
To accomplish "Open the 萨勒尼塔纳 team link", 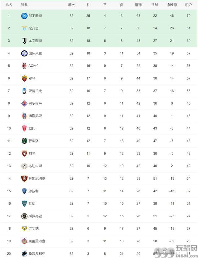I will pyautogui.click(x=37, y=178).
